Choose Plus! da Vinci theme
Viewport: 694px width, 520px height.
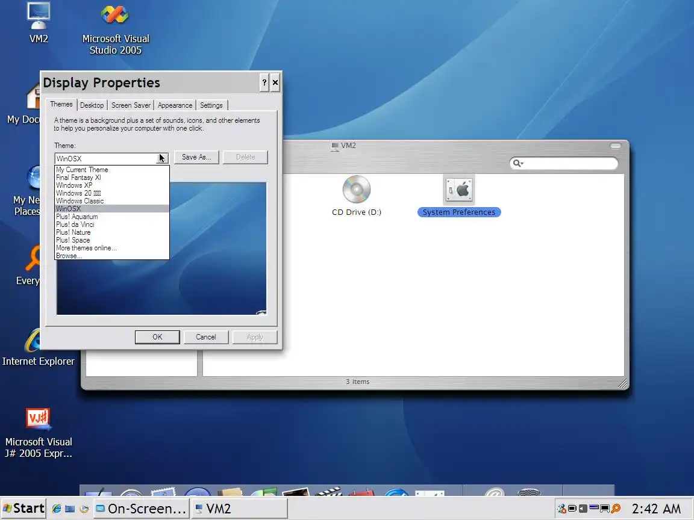click(x=111, y=224)
